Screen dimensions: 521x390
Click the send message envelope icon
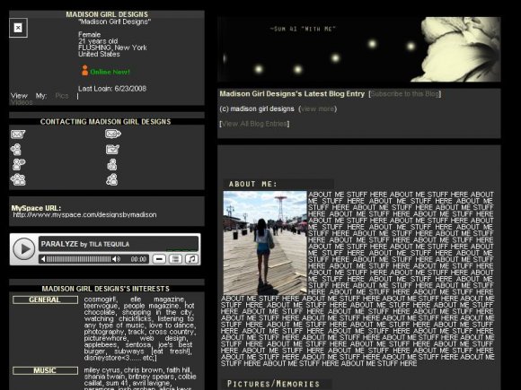point(18,134)
